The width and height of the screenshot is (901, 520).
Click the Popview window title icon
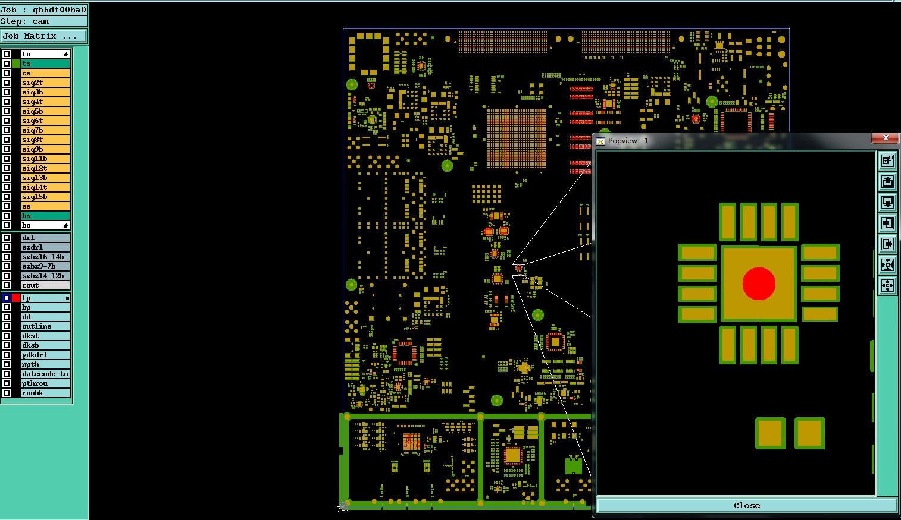(x=600, y=141)
